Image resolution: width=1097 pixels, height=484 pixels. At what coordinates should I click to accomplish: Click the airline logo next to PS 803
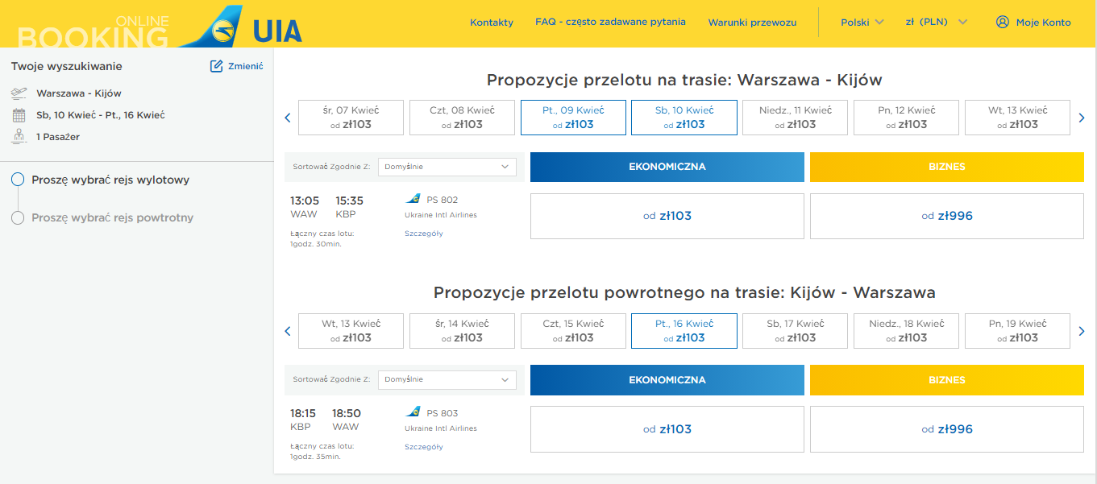tap(413, 412)
